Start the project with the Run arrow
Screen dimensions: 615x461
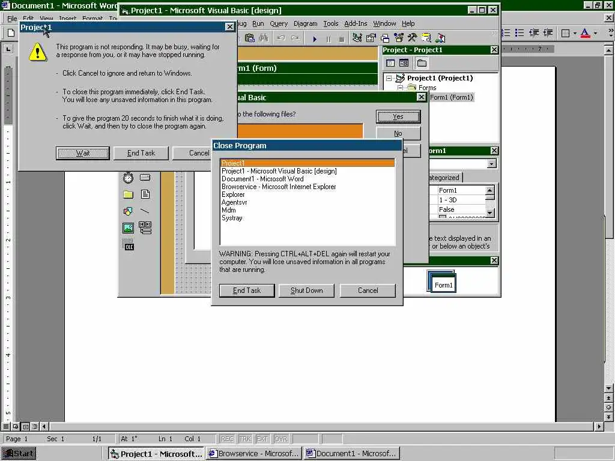[315, 39]
